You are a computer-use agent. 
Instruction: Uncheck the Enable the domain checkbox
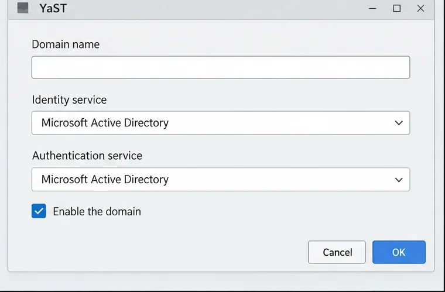pos(39,211)
